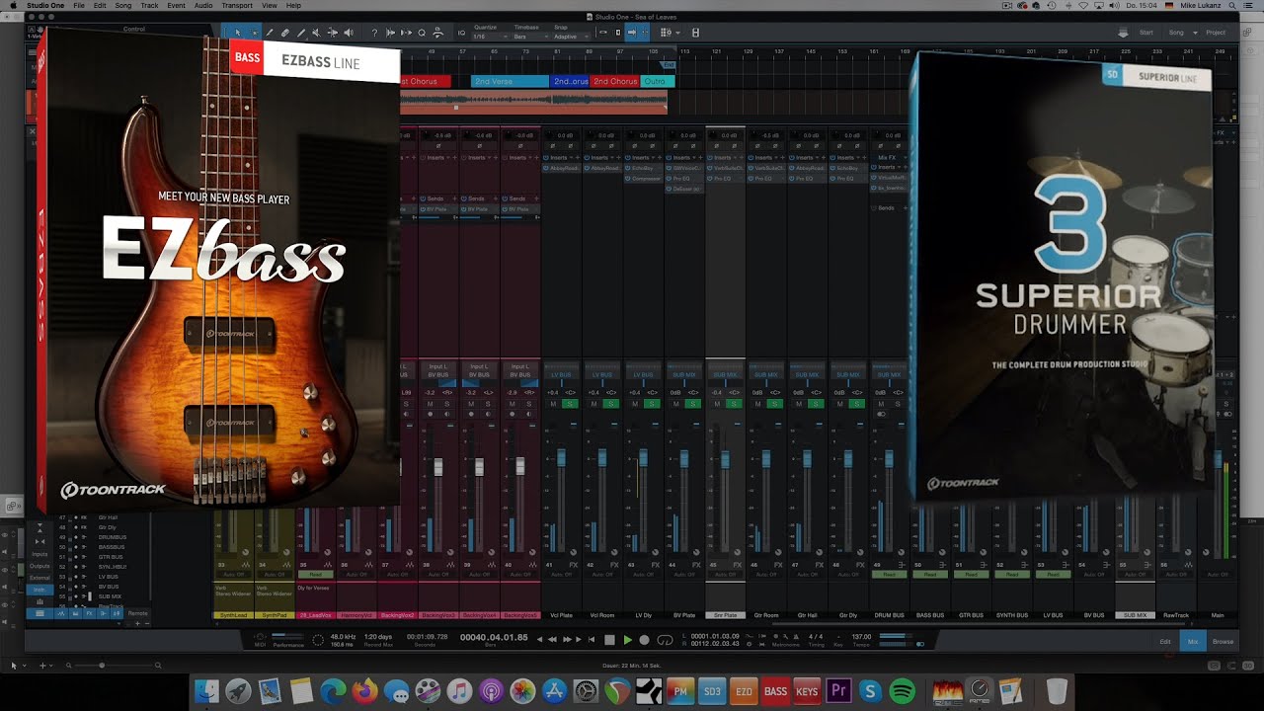Viewport: 1264px width, 711px height.
Task: Open the Browse panel button
Action: coord(1223,642)
